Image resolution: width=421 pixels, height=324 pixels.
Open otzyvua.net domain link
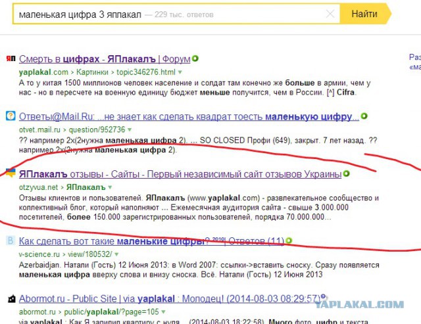(x=38, y=187)
